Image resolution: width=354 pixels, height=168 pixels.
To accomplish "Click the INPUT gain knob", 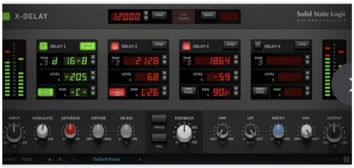I will point(14,133).
